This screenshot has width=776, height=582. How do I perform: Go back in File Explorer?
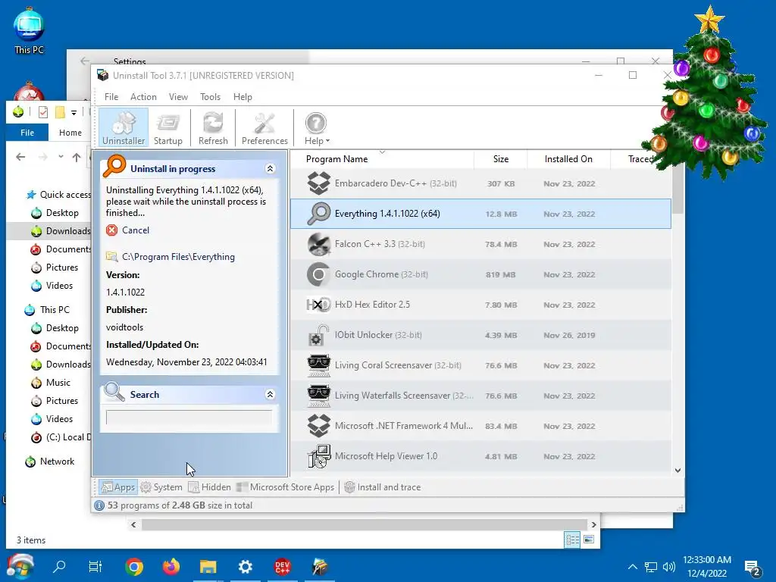20,157
